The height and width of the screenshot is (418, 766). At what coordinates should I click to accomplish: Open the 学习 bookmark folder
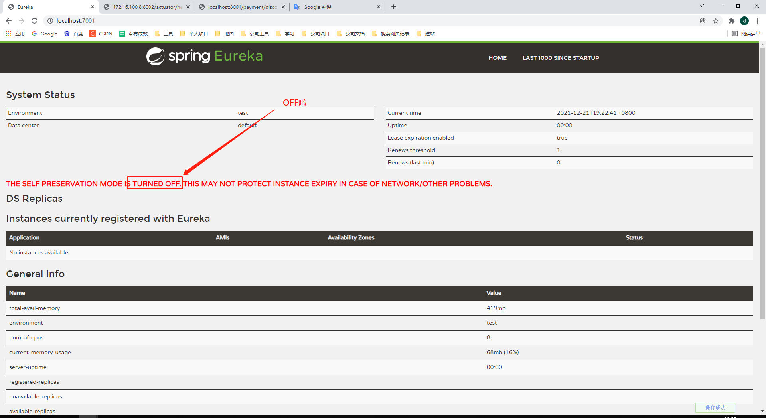285,34
